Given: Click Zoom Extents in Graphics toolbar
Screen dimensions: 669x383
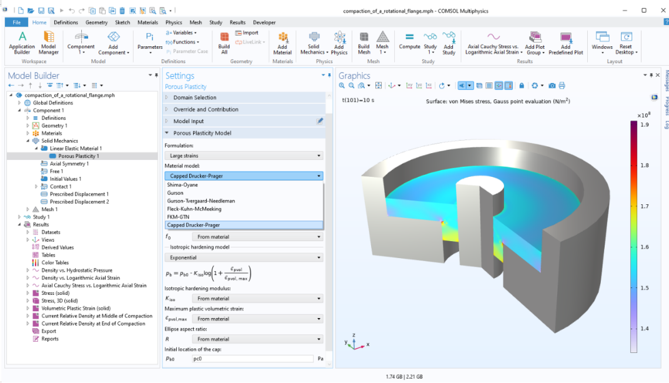Looking at the screenshot, I should click(379, 86).
